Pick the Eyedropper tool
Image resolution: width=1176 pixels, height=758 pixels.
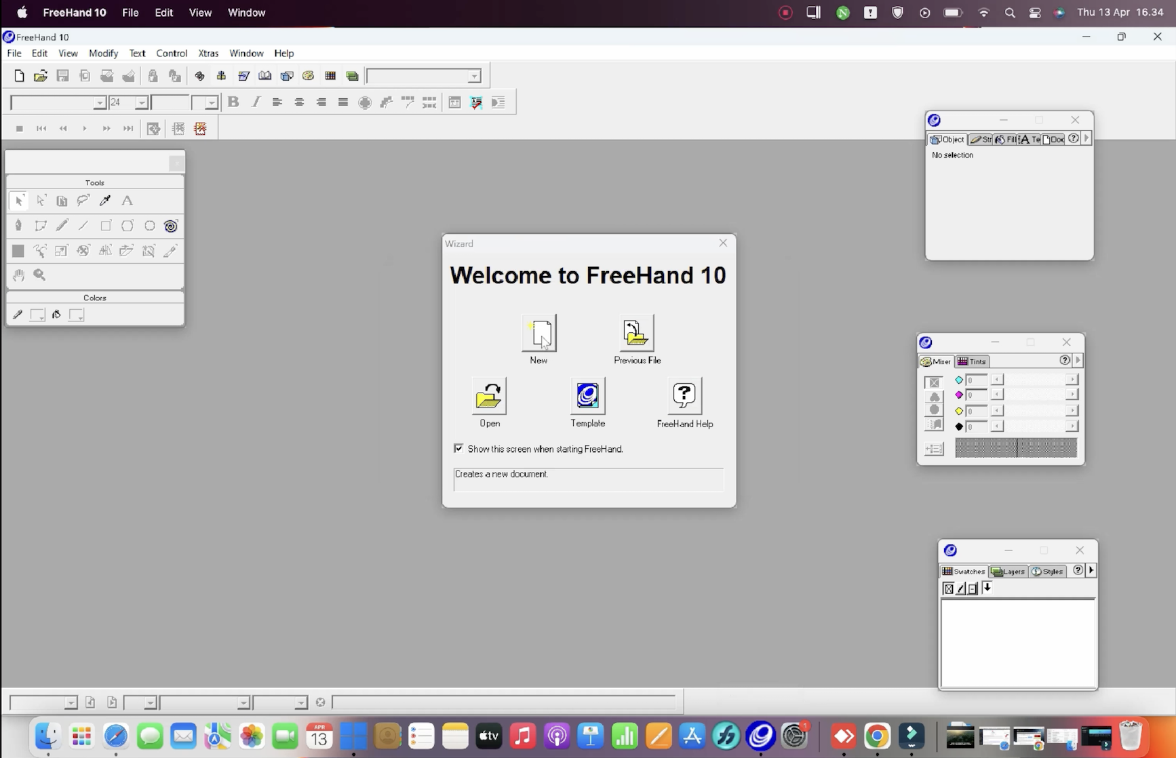tap(105, 201)
